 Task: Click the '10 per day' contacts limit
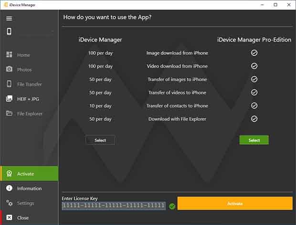coord(100,106)
